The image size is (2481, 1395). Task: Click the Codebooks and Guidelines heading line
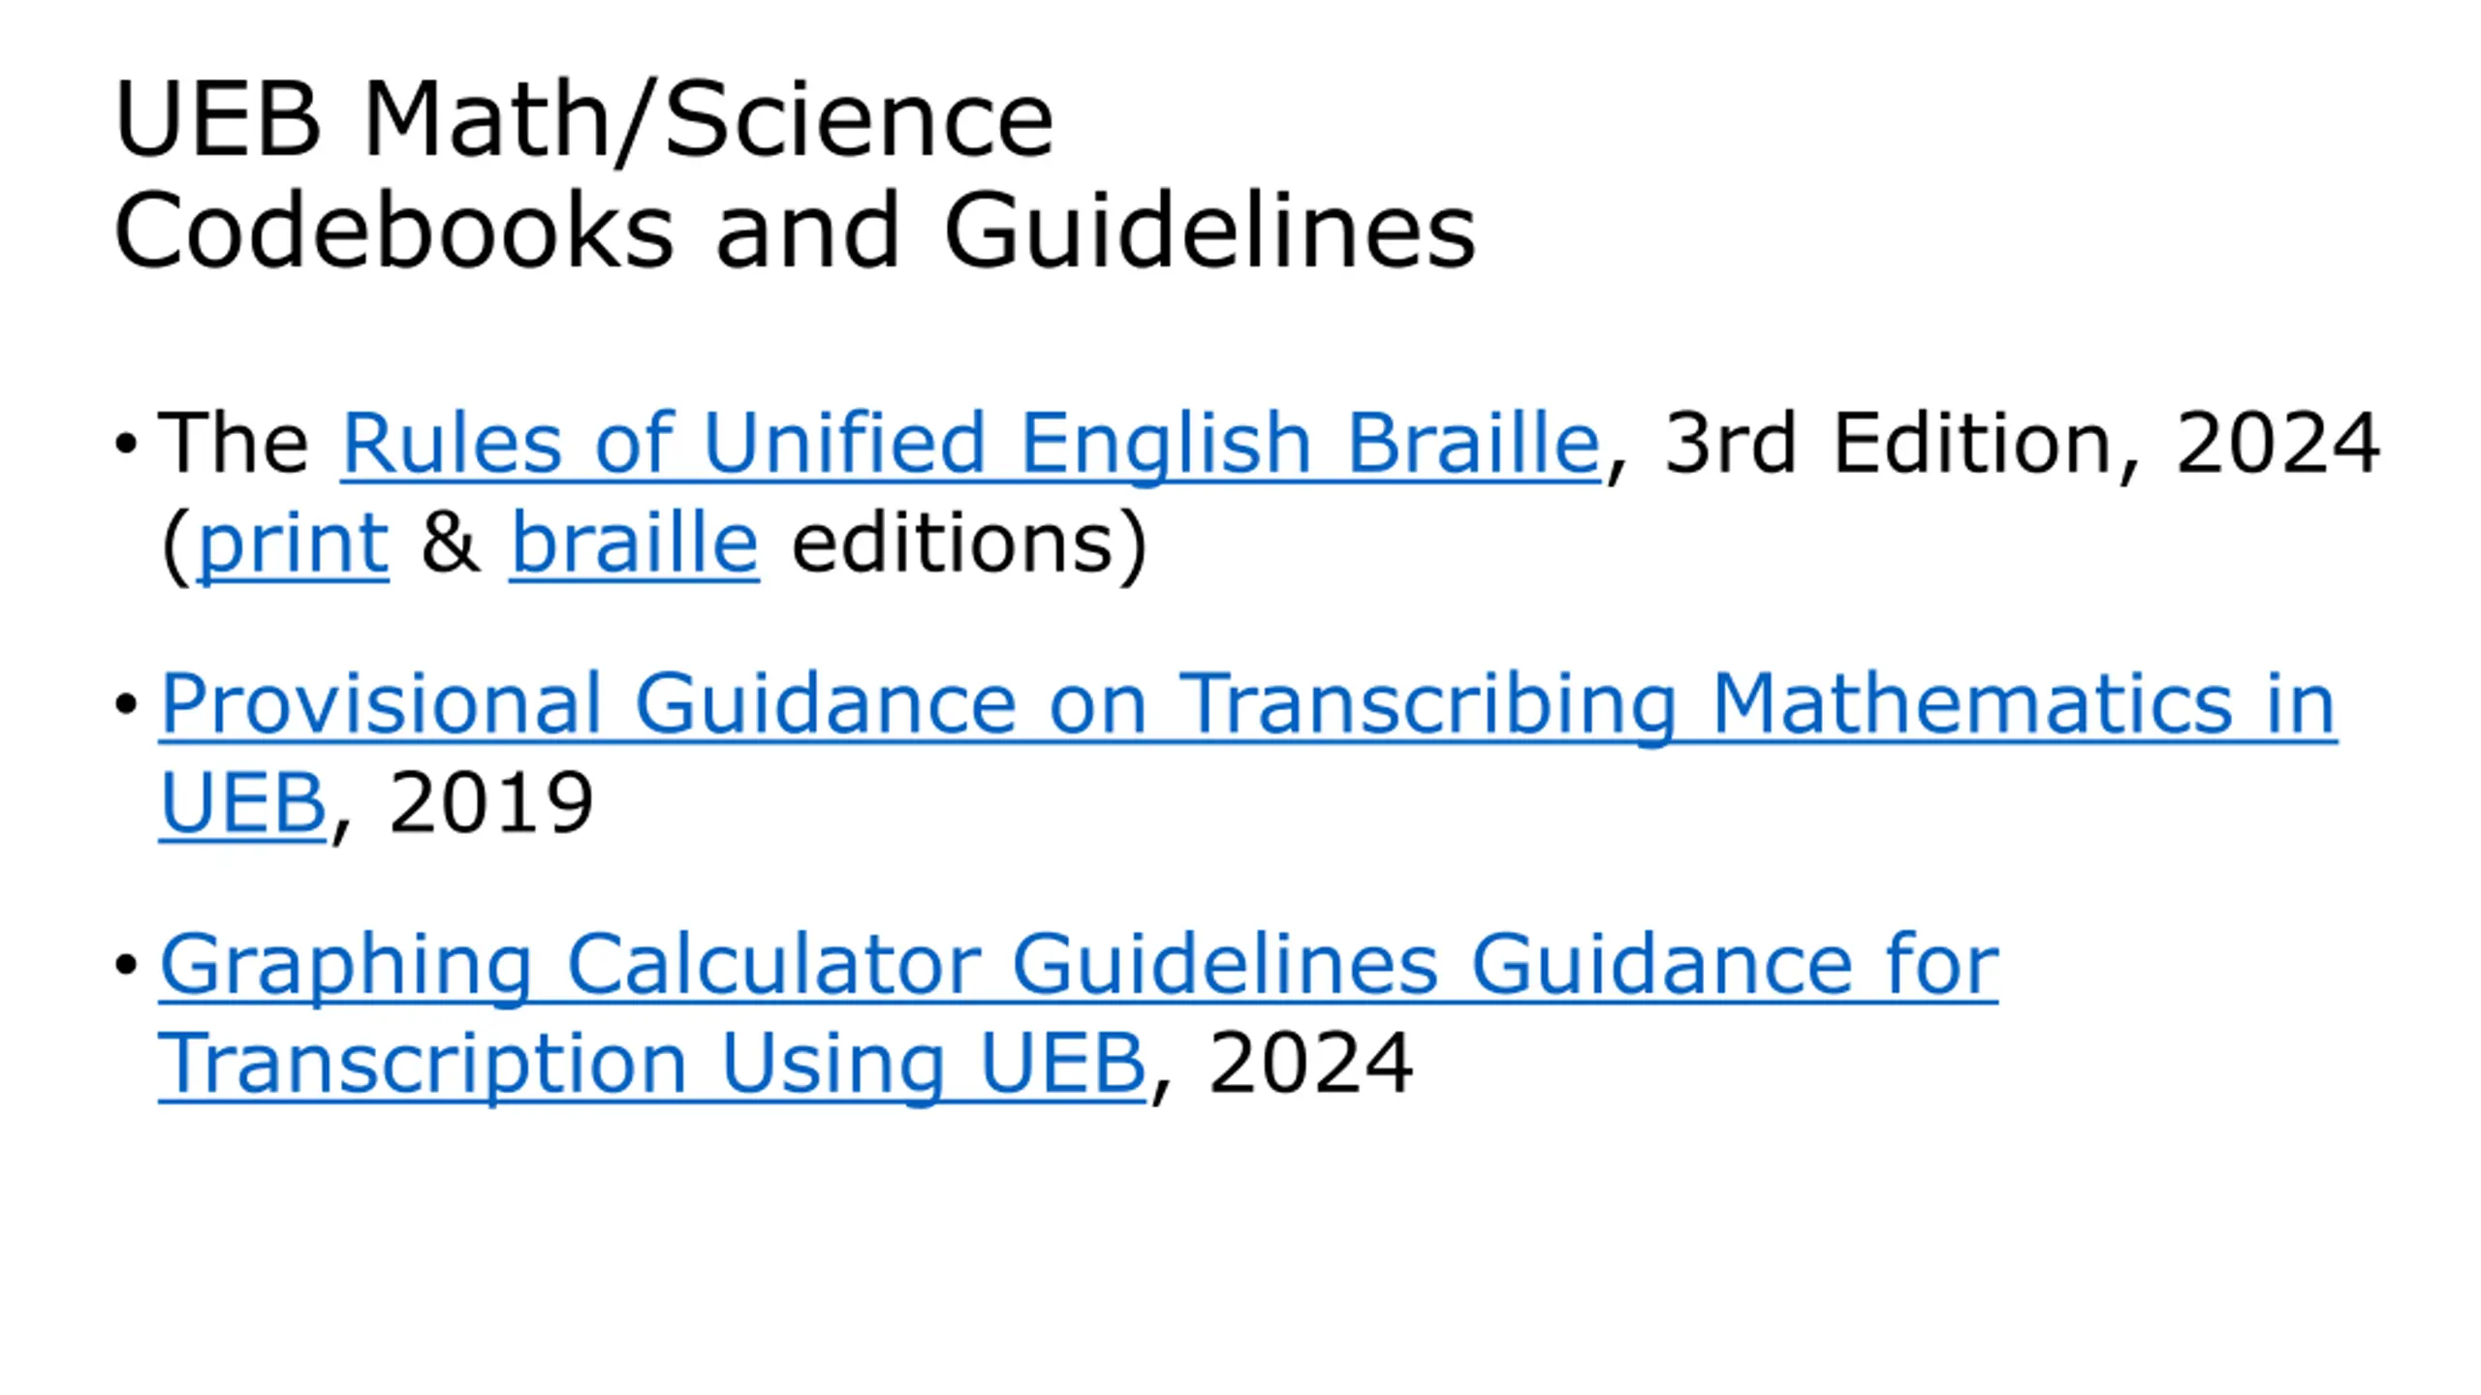click(x=795, y=232)
